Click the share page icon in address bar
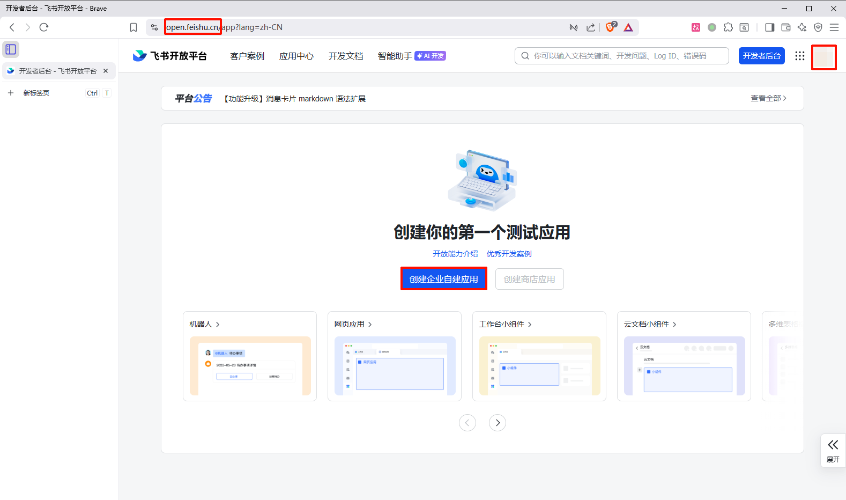The image size is (846, 500). (x=590, y=27)
